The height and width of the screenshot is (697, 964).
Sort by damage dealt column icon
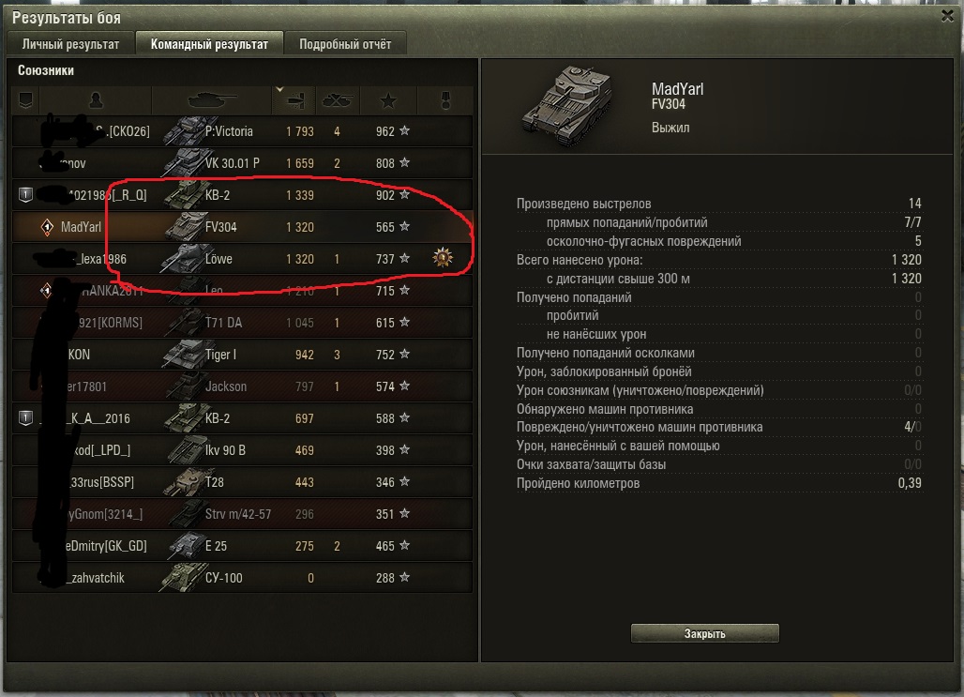point(295,100)
